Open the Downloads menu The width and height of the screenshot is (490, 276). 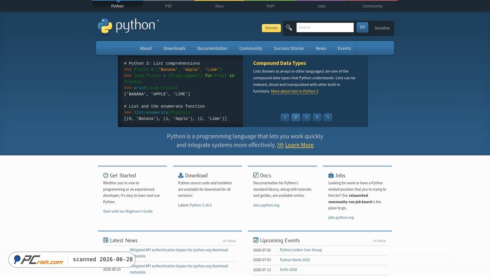pyautogui.click(x=174, y=48)
